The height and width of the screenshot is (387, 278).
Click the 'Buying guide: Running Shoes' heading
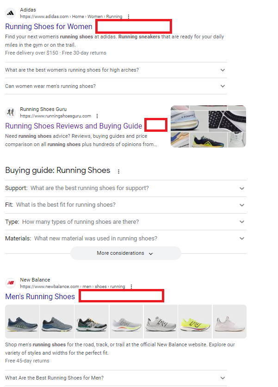tap(57, 170)
